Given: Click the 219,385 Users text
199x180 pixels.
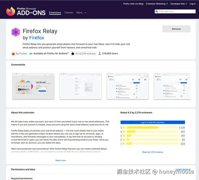Looking at the screenshot, I should pyautogui.click(x=110, y=53).
